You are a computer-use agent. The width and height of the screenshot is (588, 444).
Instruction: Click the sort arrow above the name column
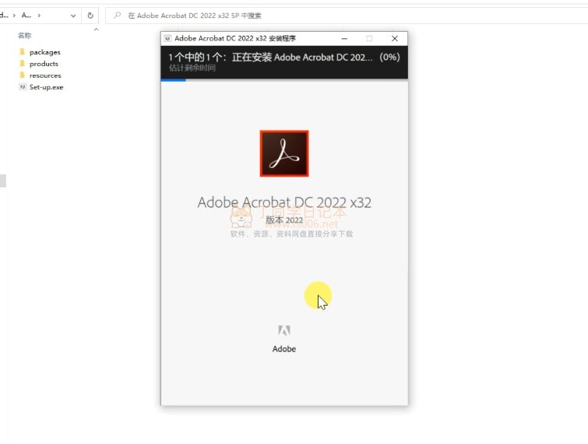point(96,30)
